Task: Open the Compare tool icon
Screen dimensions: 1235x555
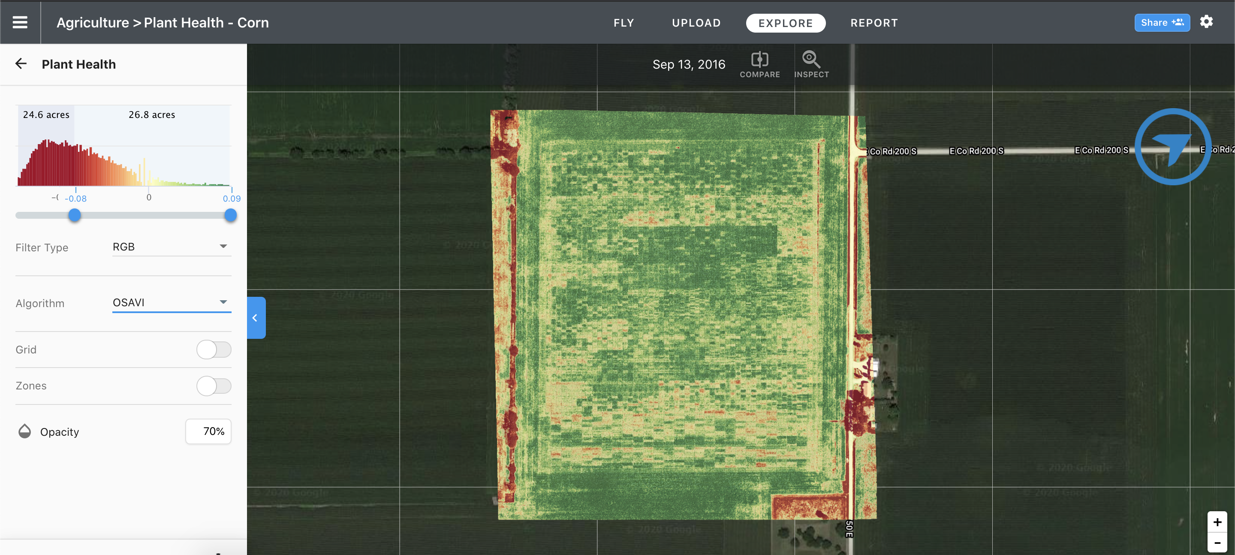Action: coord(759,65)
